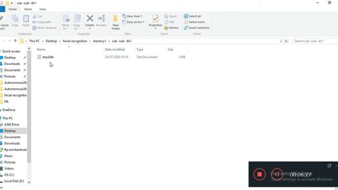This screenshot has height=190, width=338.
Task: Open Quick Access Toolbar customize arrow
Action: pos(12,3)
